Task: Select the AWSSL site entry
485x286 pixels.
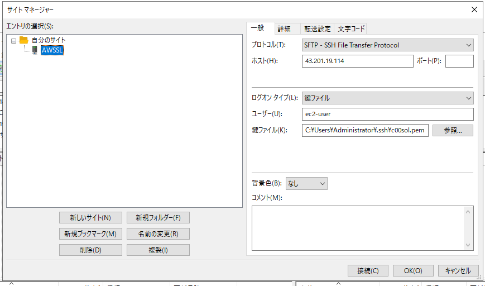Action: [x=52, y=50]
